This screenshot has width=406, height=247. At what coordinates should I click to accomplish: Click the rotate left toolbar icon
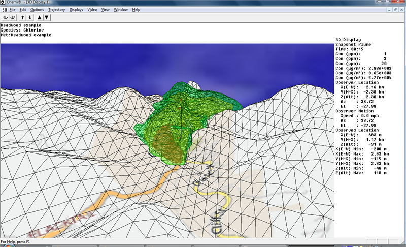coord(6,17)
